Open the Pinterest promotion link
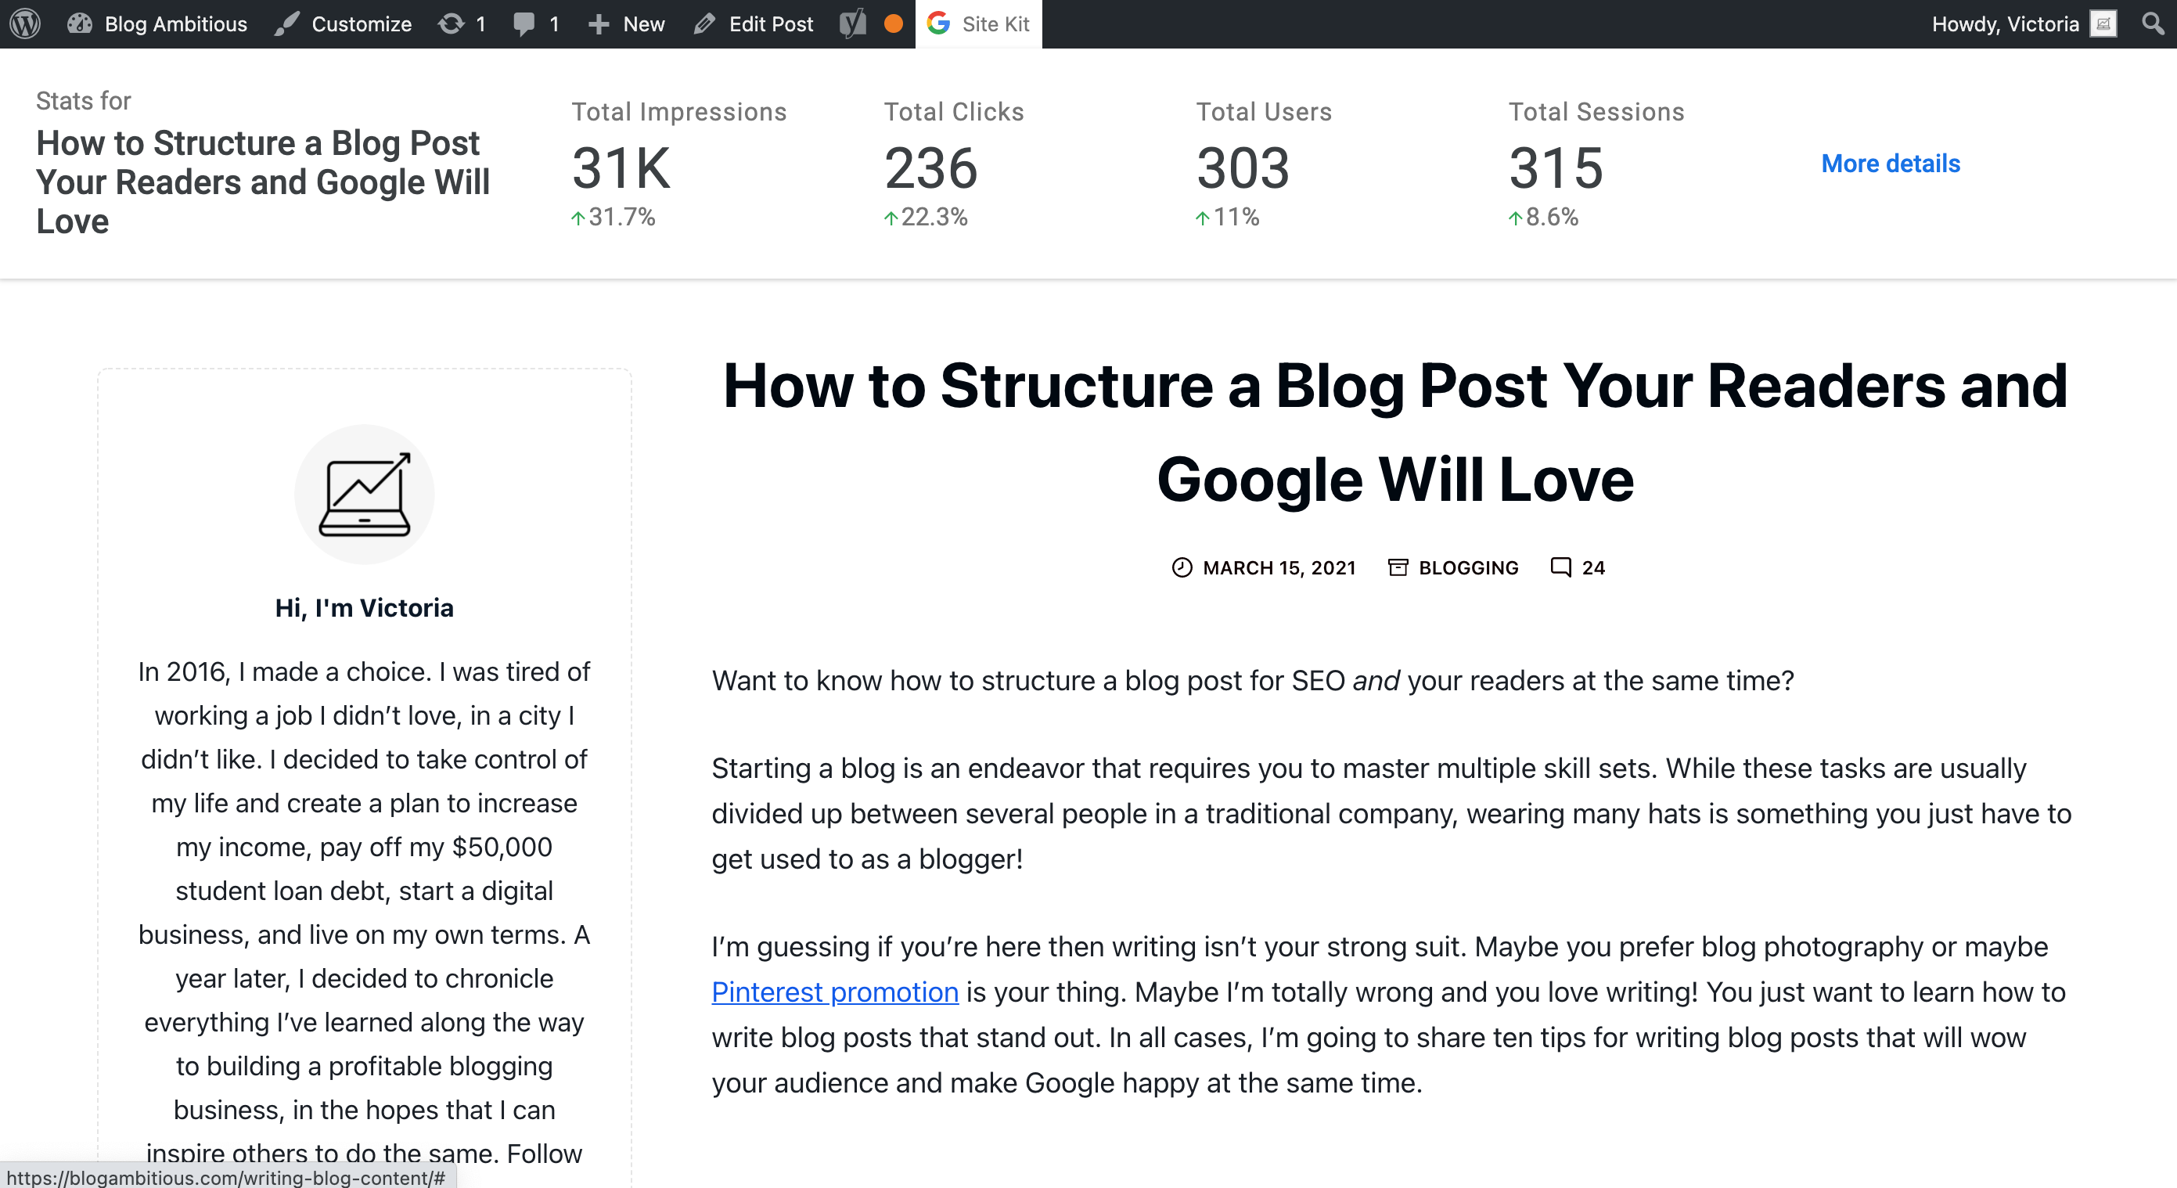 [x=835, y=992]
